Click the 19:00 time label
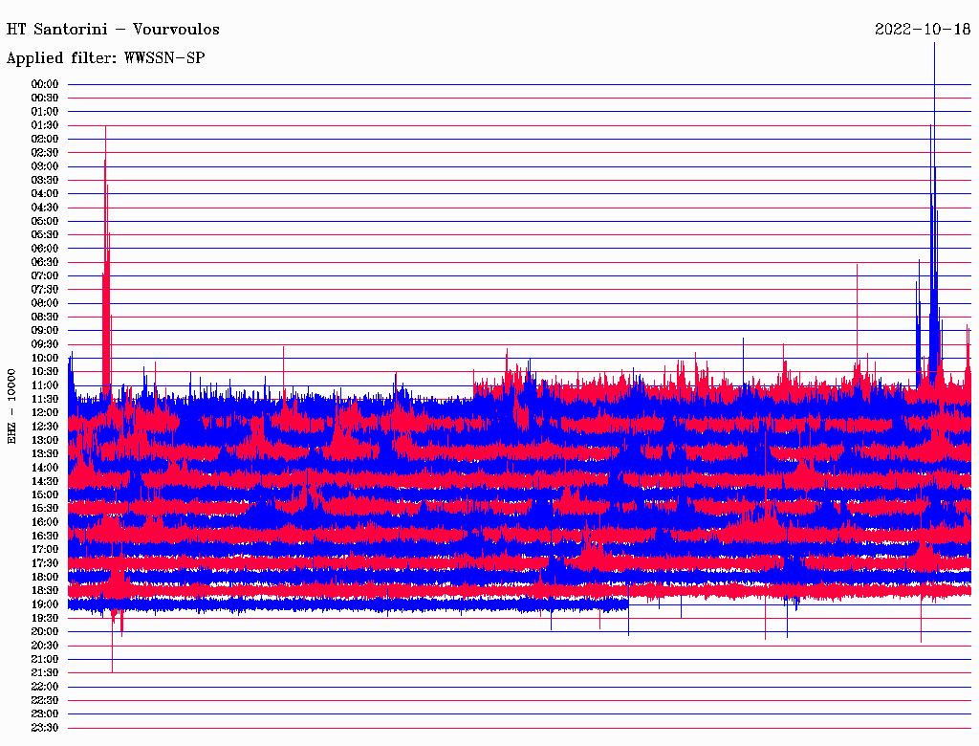The image size is (979, 746). pos(45,604)
